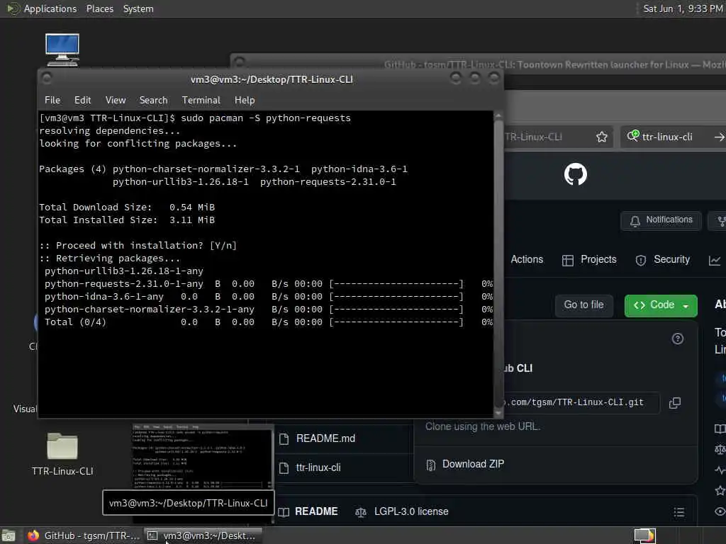Open the TTR-Linux-CLI folder on the desktop
Image resolution: width=726 pixels, height=544 pixels.
coord(62,454)
